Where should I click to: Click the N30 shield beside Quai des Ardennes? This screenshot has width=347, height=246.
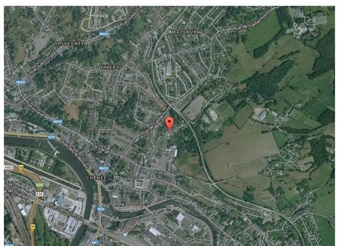[x=51, y=137]
